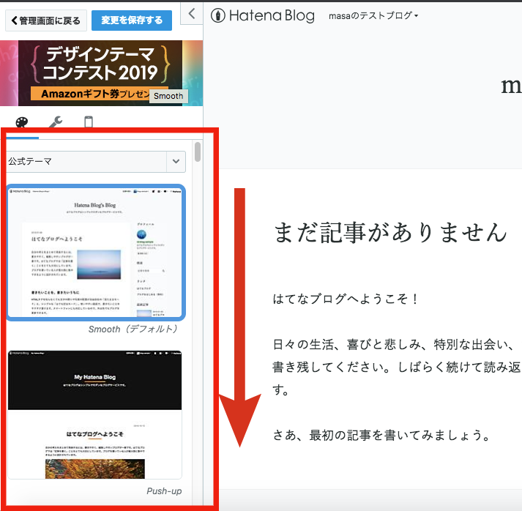Click the さあ、最初の記事を書いてみましょう。 text
Viewport: 522px width, 511px height.
click(382, 435)
